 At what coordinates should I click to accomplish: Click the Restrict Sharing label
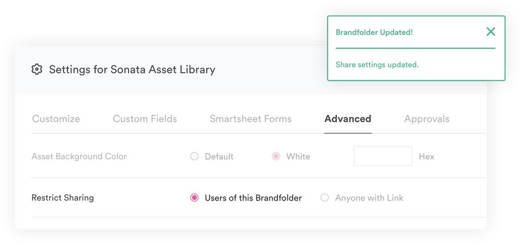point(63,198)
